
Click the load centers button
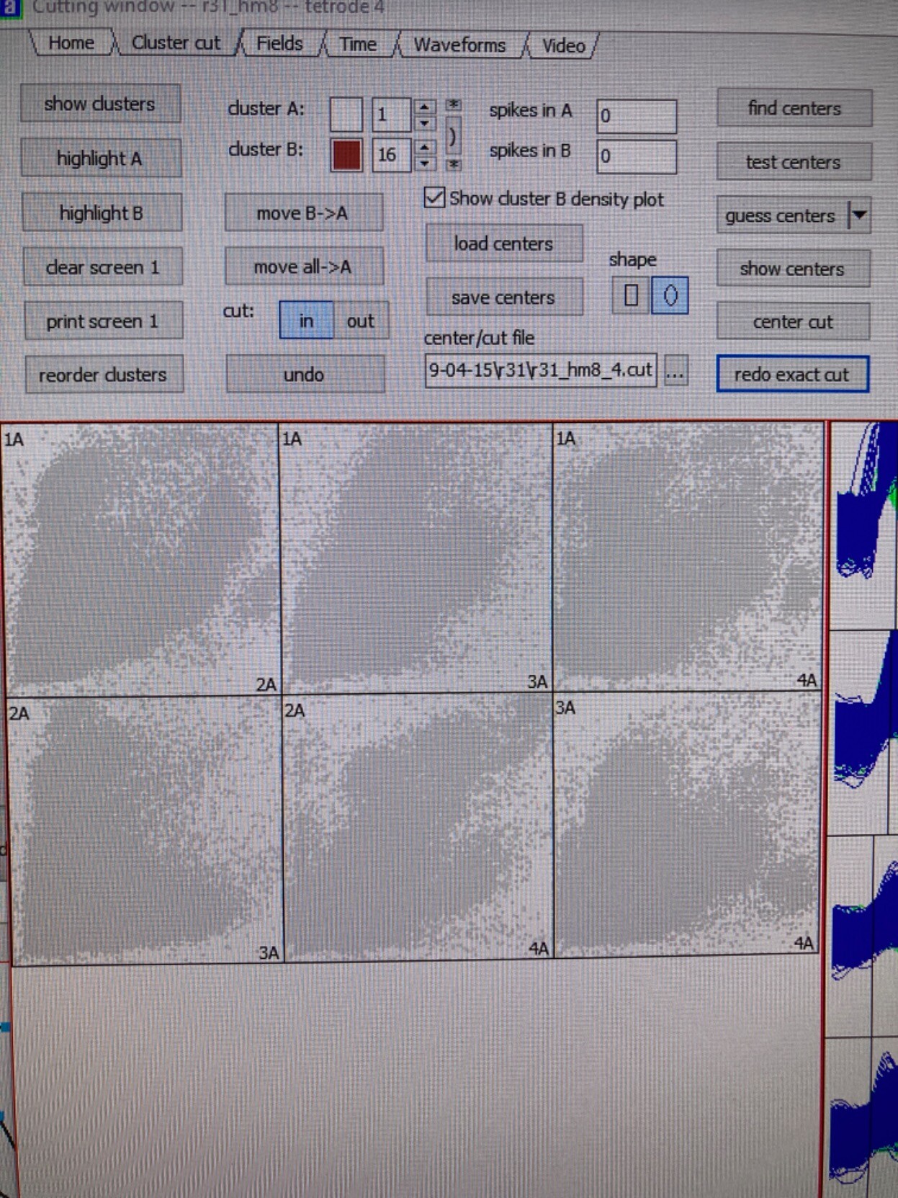(x=504, y=243)
